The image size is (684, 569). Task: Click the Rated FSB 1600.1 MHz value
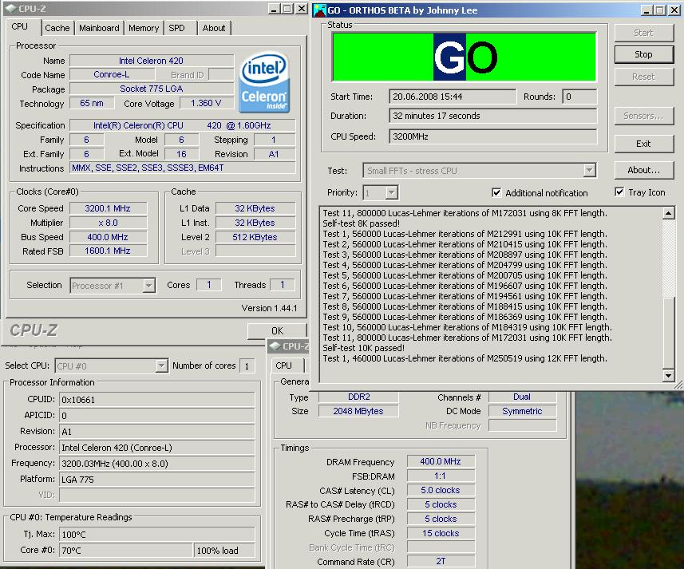pos(108,251)
